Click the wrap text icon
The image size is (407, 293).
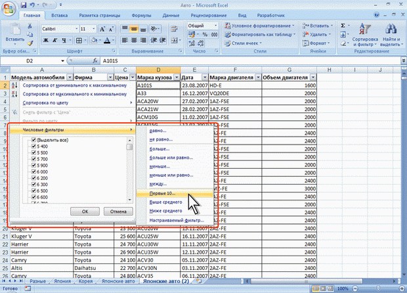pos(174,29)
